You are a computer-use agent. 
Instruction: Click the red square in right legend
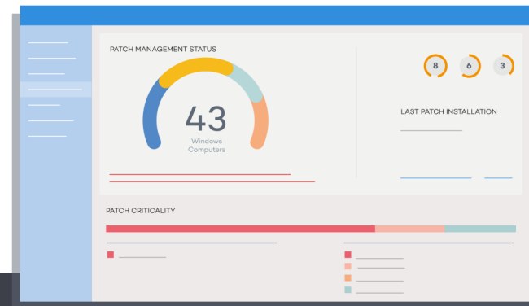[348, 255]
